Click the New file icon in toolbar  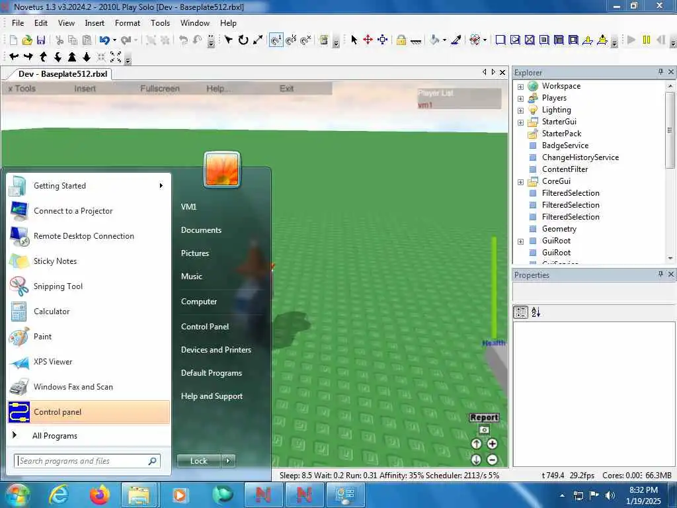tap(13, 40)
